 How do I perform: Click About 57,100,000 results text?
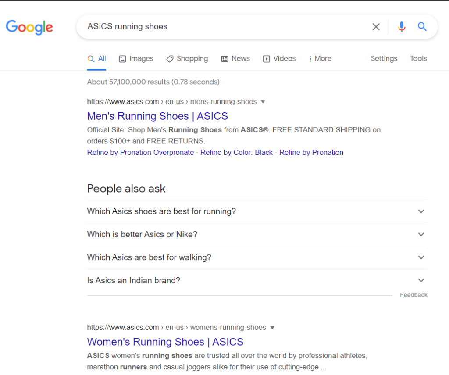coord(153,82)
